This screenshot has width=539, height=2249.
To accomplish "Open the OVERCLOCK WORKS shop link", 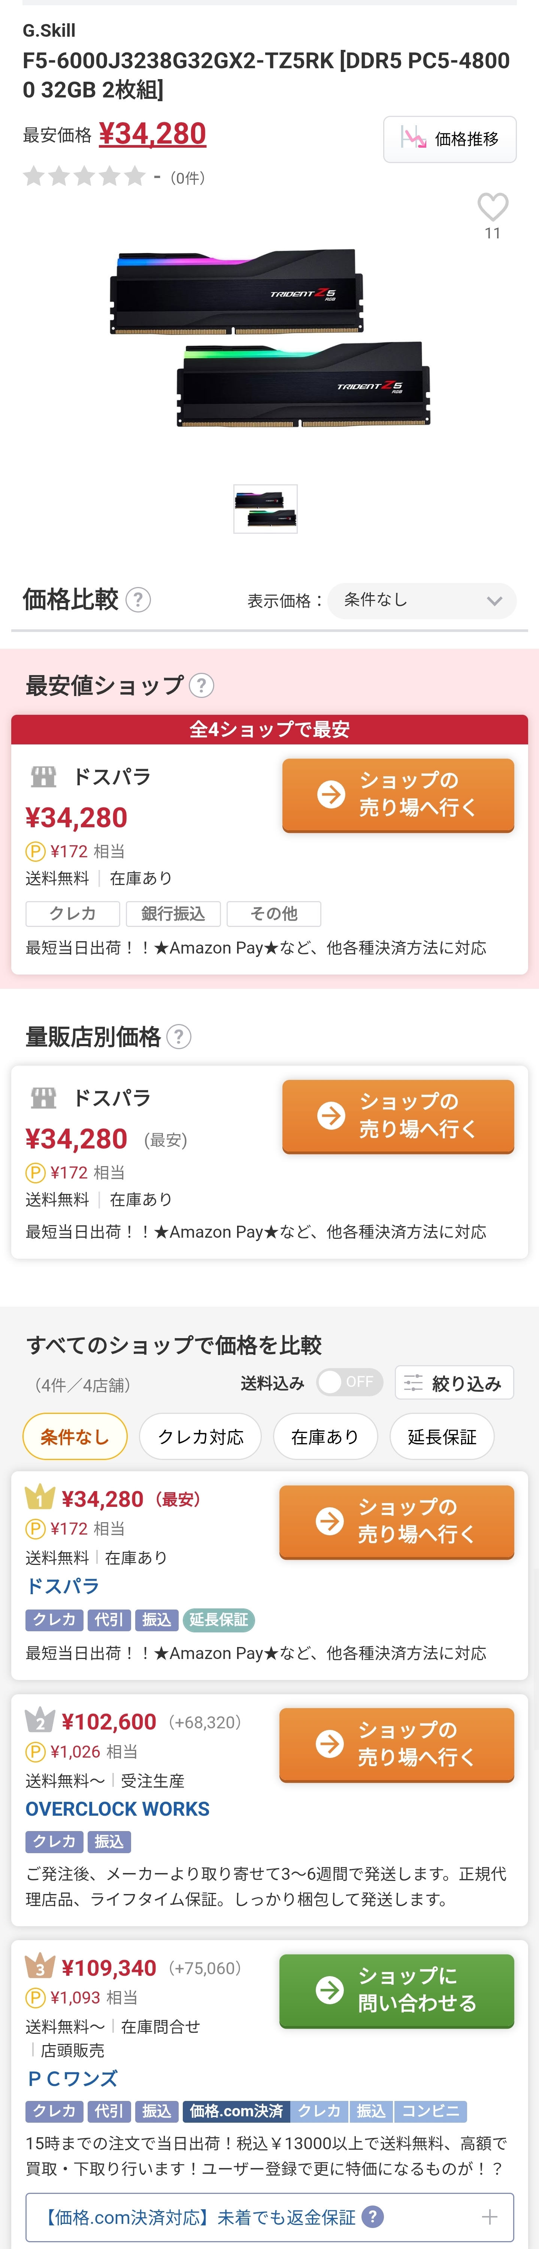I will 118,1808.
